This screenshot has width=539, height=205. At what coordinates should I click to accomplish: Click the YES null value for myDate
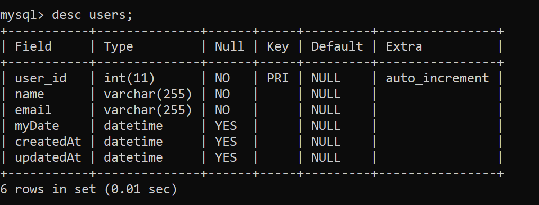tap(226, 125)
